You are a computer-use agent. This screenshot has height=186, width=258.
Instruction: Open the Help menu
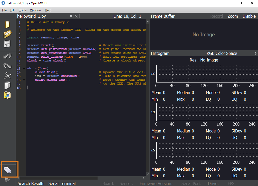(48, 10)
